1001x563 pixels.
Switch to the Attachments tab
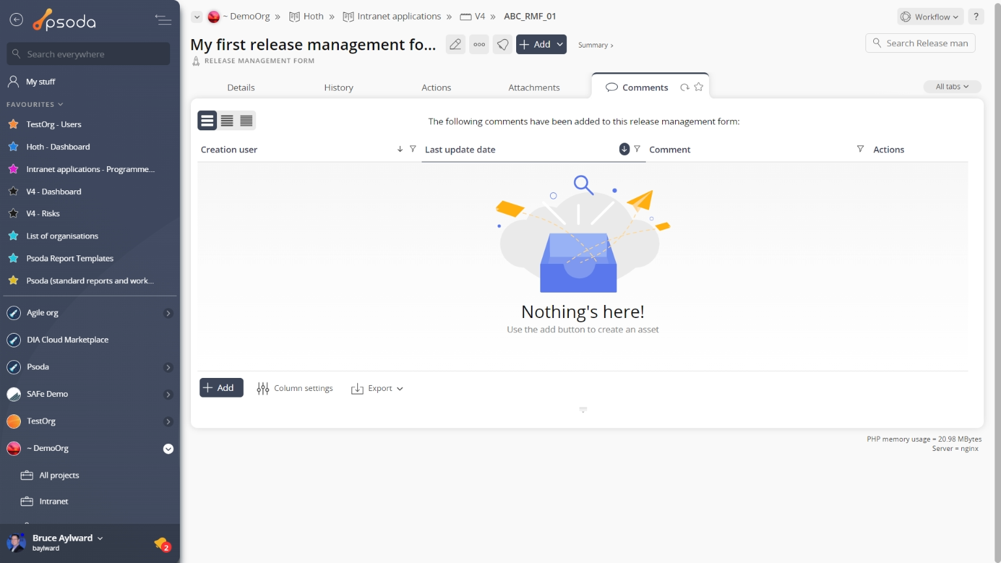pyautogui.click(x=534, y=87)
